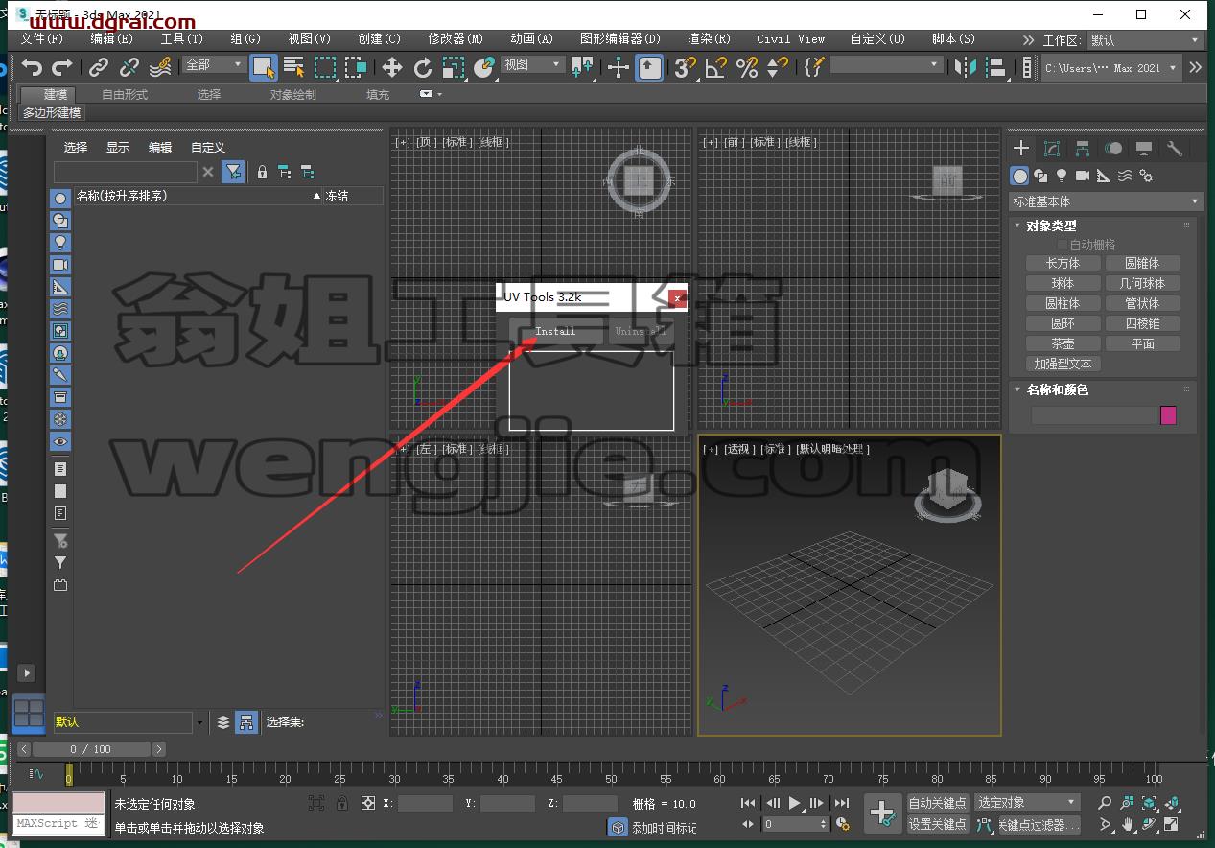
Task: Click the Set Keys large plus button
Action: point(882,813)
